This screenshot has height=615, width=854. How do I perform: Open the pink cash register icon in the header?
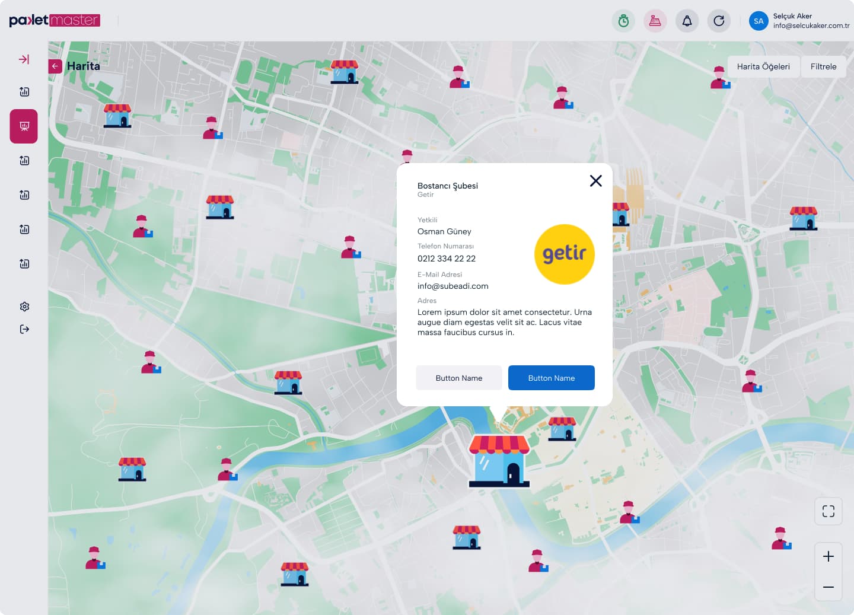(x=655, y=21)
